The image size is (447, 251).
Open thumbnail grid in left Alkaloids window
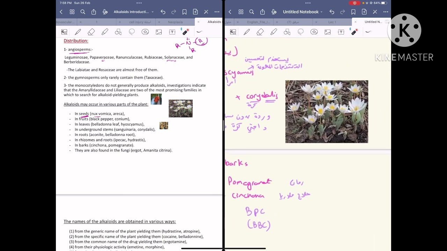click(x=72, y=12)
